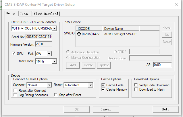Expand the Max Clock 1MHz dropdown
Image resolution: width=183 pixels, height=117 pixels.
[54, 61]
